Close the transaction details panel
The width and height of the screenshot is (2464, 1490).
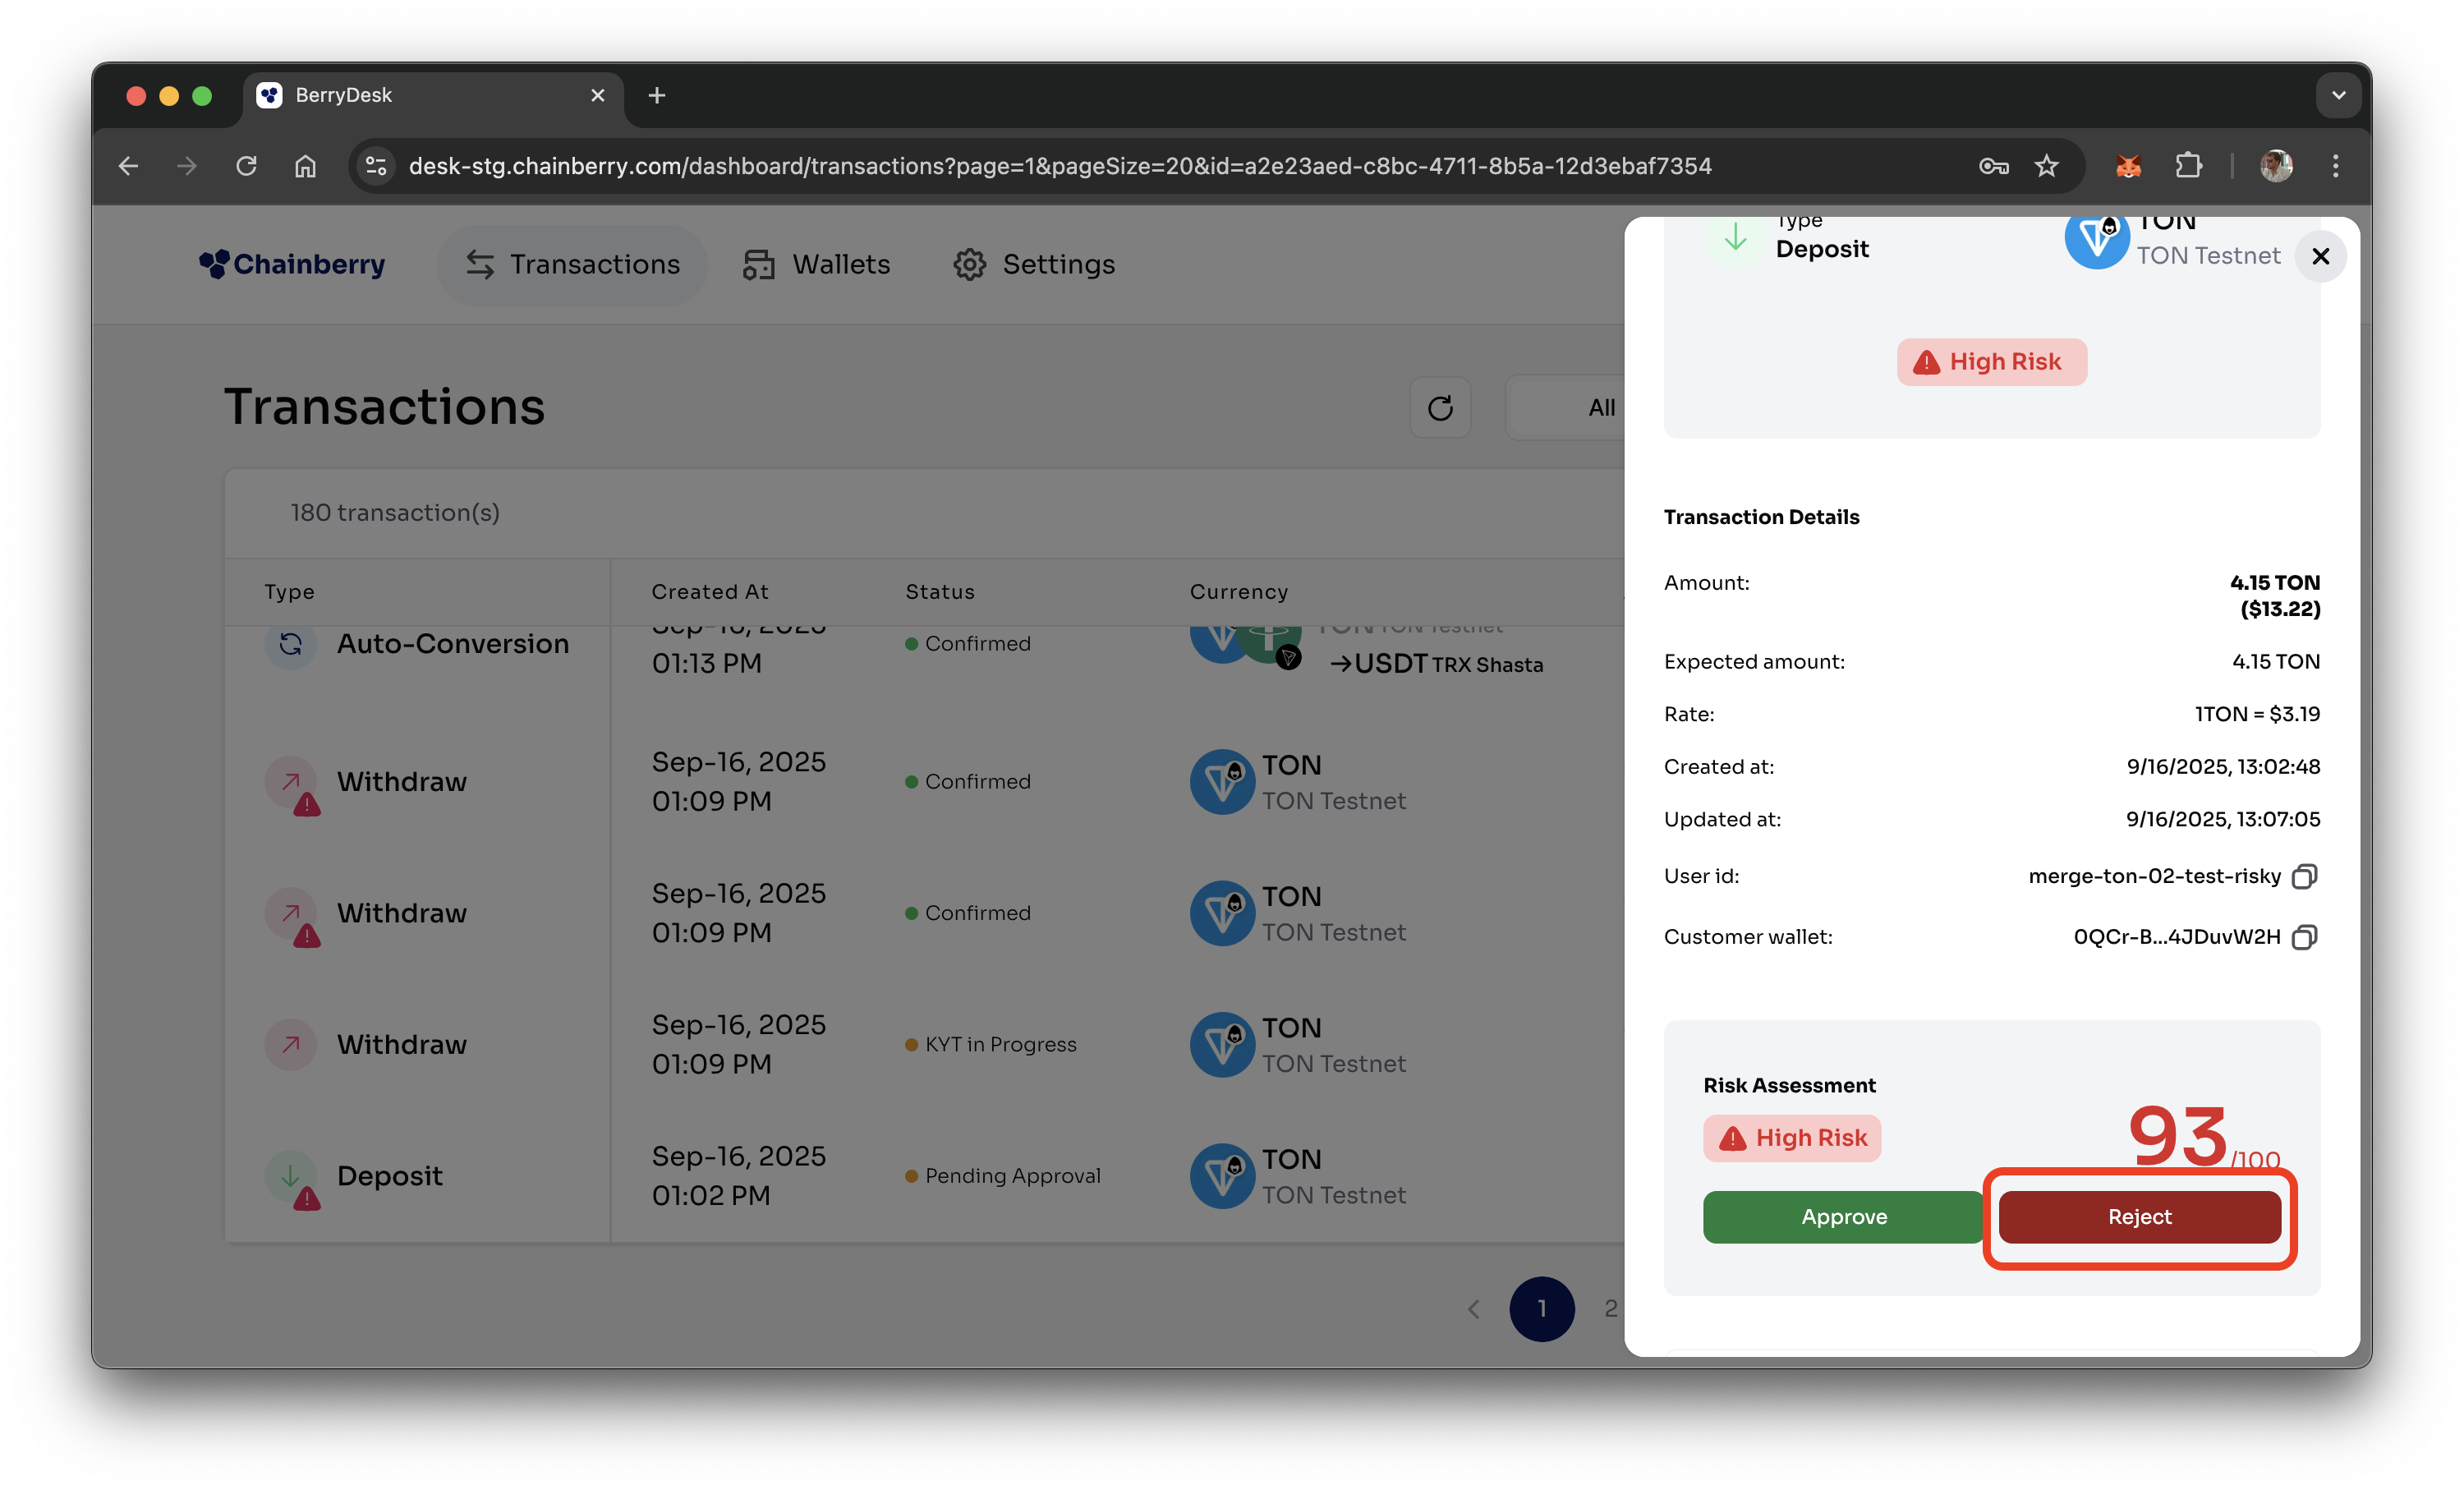tap(2320, 257)
